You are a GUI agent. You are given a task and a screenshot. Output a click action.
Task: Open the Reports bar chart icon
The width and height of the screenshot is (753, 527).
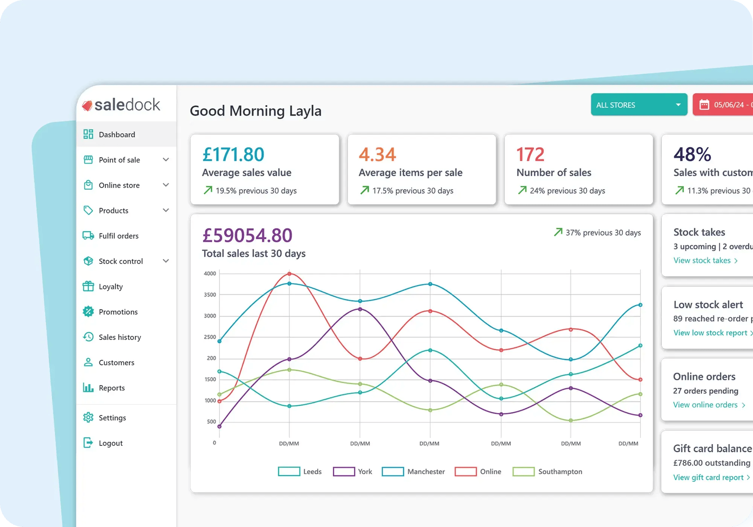coord(88,387)
